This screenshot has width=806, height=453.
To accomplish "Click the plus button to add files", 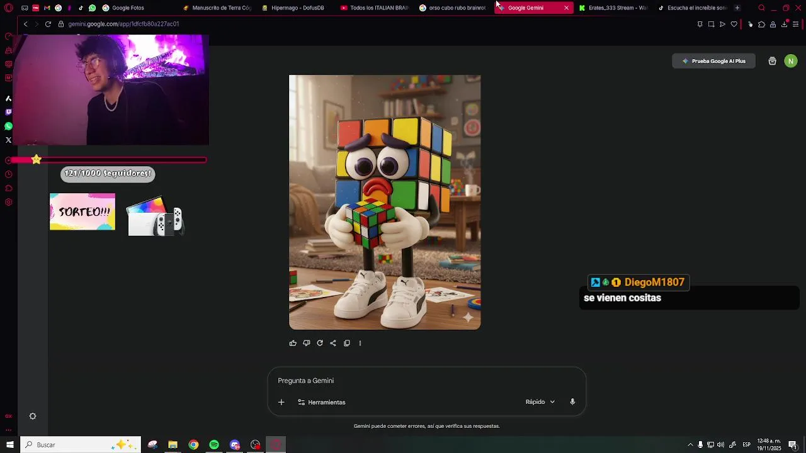I will click(281, 402).
